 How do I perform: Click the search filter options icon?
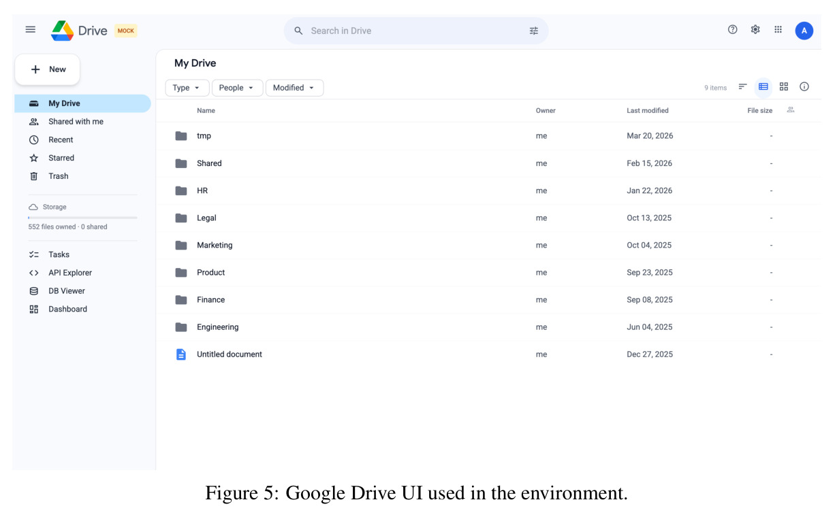534,31
